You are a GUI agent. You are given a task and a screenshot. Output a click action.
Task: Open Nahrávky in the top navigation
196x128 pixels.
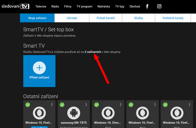click(104, 6)
